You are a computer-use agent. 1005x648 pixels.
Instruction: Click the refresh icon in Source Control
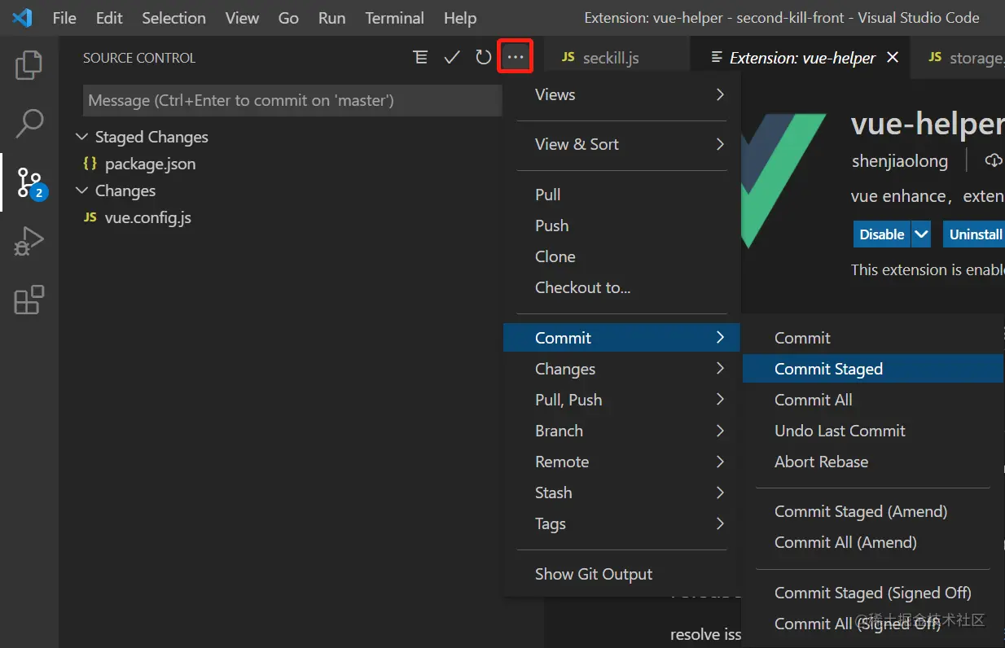click(484, 57)
